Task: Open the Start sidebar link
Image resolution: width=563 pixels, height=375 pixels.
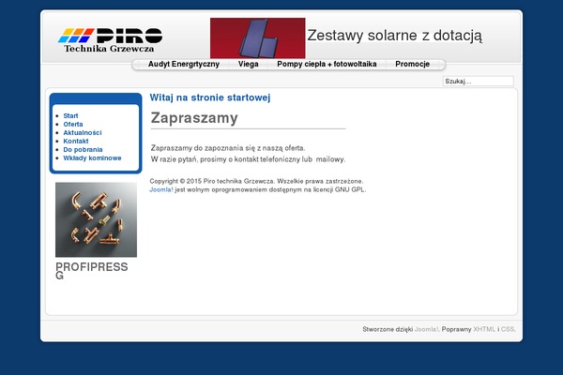Action: click(70, 116)
